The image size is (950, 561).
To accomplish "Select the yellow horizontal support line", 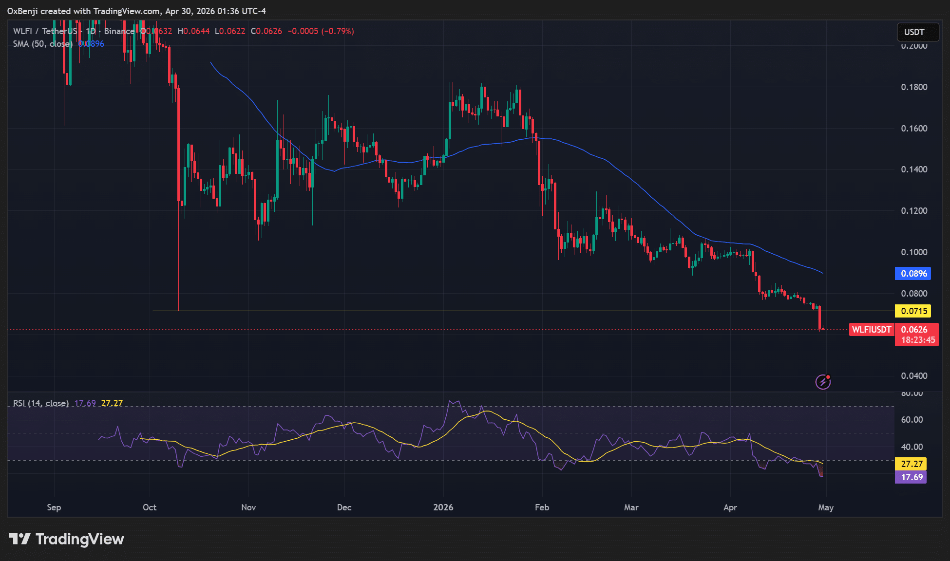I will [438, 311].
